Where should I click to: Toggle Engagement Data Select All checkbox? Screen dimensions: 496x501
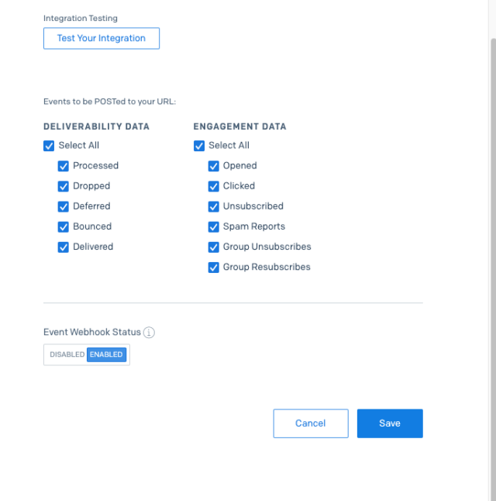coord(199,146)
